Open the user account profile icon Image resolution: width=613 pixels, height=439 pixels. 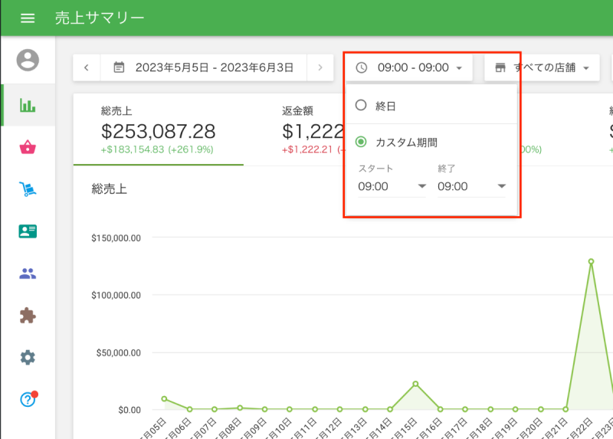point(28,60)
